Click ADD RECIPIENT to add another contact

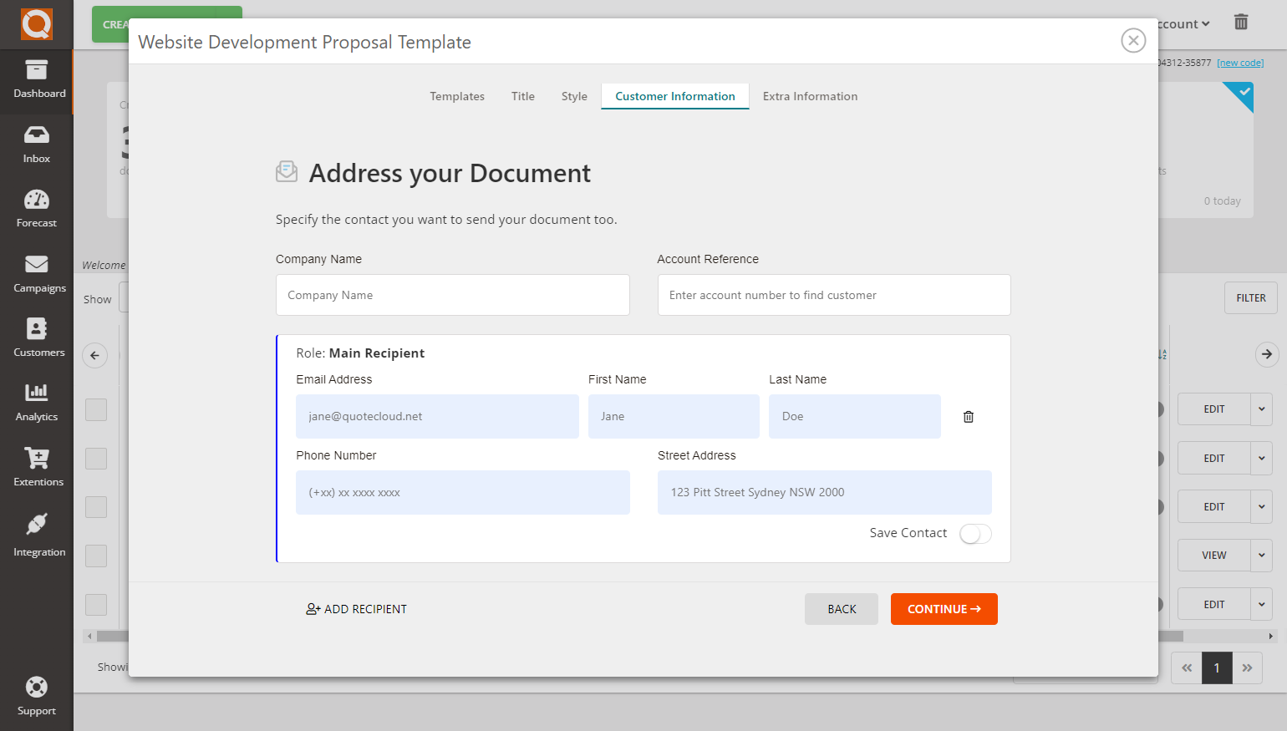tap(356, 608)
